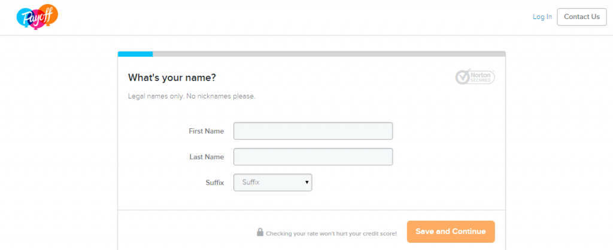Open the Log In link
Image resolution: width=613 pixels, height=250 pixels.
click(x=542, y=17)
